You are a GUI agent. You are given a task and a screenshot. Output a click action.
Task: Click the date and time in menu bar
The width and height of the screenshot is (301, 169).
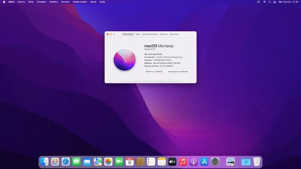click(288, 2)
